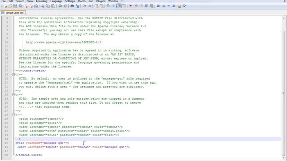Open the user-defined language icon

click(x=124, y=6)
